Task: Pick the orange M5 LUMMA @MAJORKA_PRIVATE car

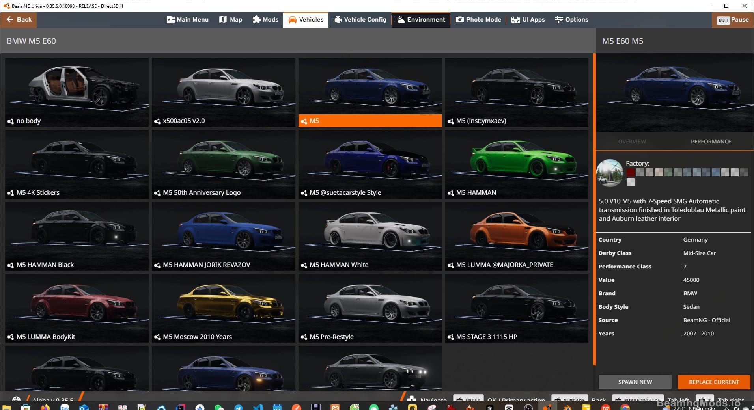Action: [517, 237]
